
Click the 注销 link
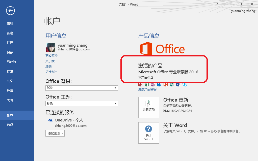pos(48,66)
